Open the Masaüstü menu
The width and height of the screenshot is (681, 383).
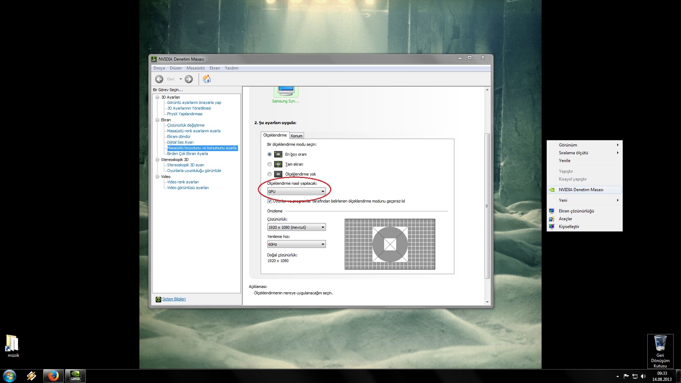coord(195,68)
